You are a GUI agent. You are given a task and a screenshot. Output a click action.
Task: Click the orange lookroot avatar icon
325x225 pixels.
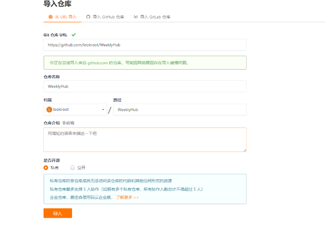point(49,109)
